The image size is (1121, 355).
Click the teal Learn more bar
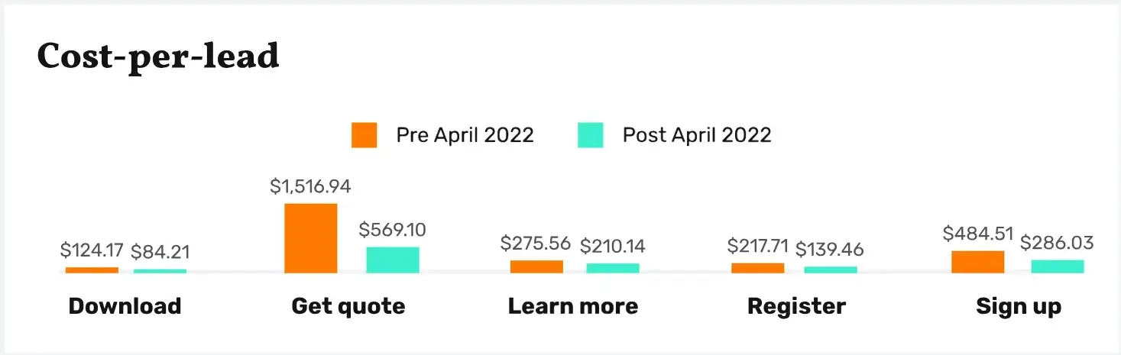[613, 268]
